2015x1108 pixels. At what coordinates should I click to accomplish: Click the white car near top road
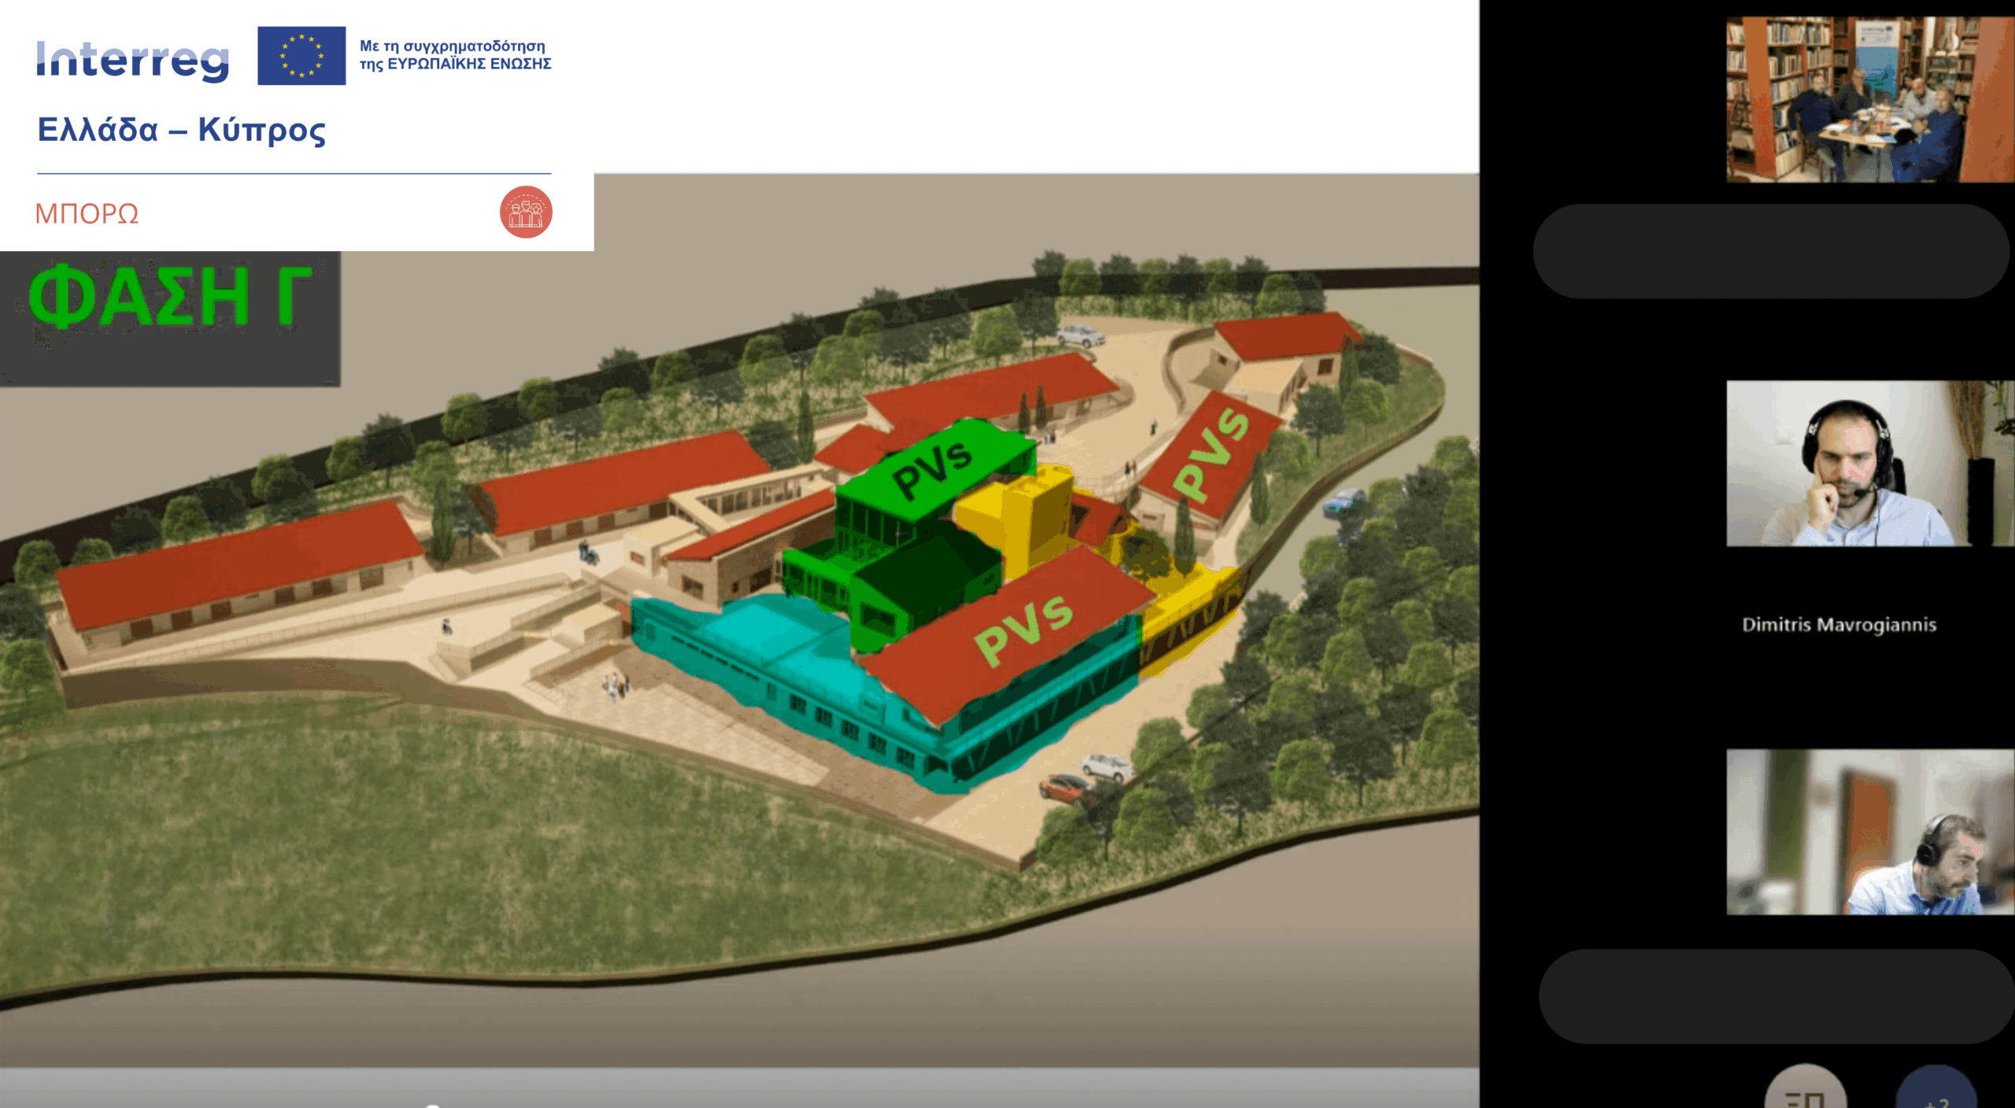(x=1081, y=337)
